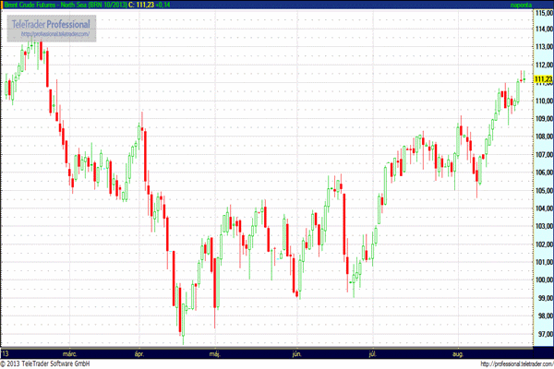The width and height of the screenshot is (554, 369).
Task: Click the 105,00 price axis label
Action: click(x=543, y=190)
